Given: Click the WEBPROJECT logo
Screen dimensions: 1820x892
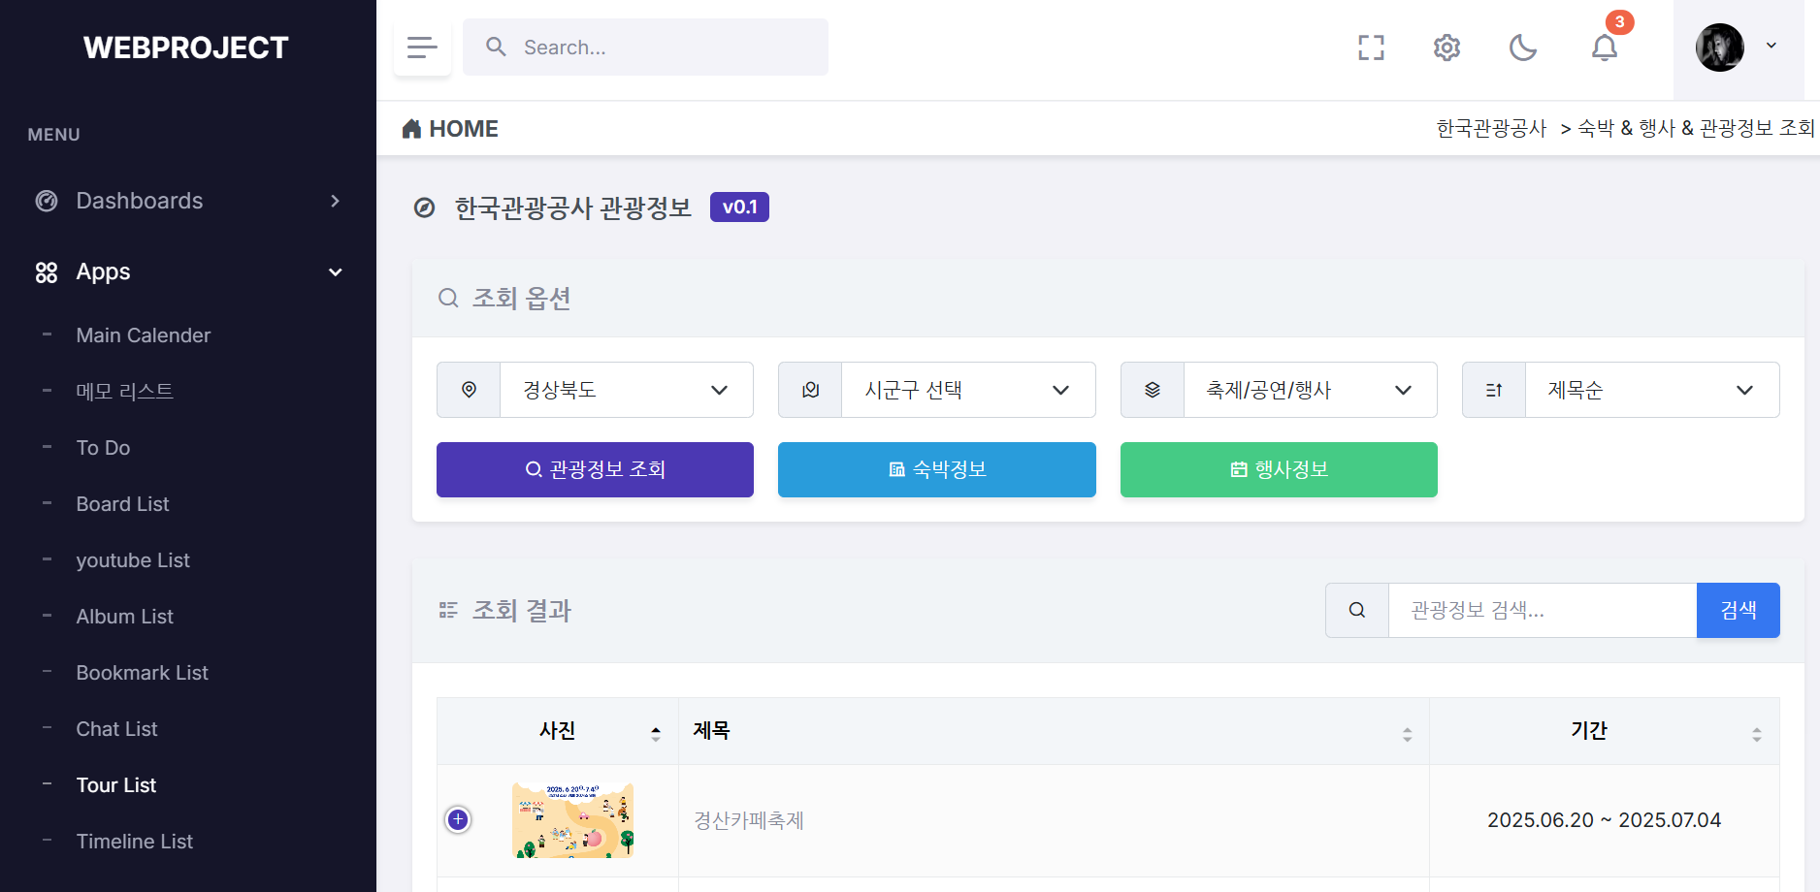Looking at the screenshot, I should (186, 48).
